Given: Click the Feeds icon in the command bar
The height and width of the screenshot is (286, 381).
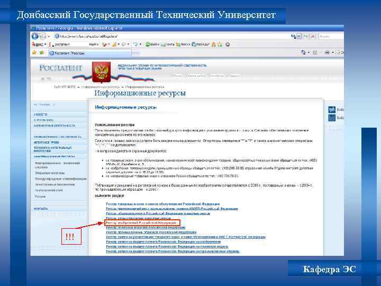Looking at the screenshot, I should (315, 52).
